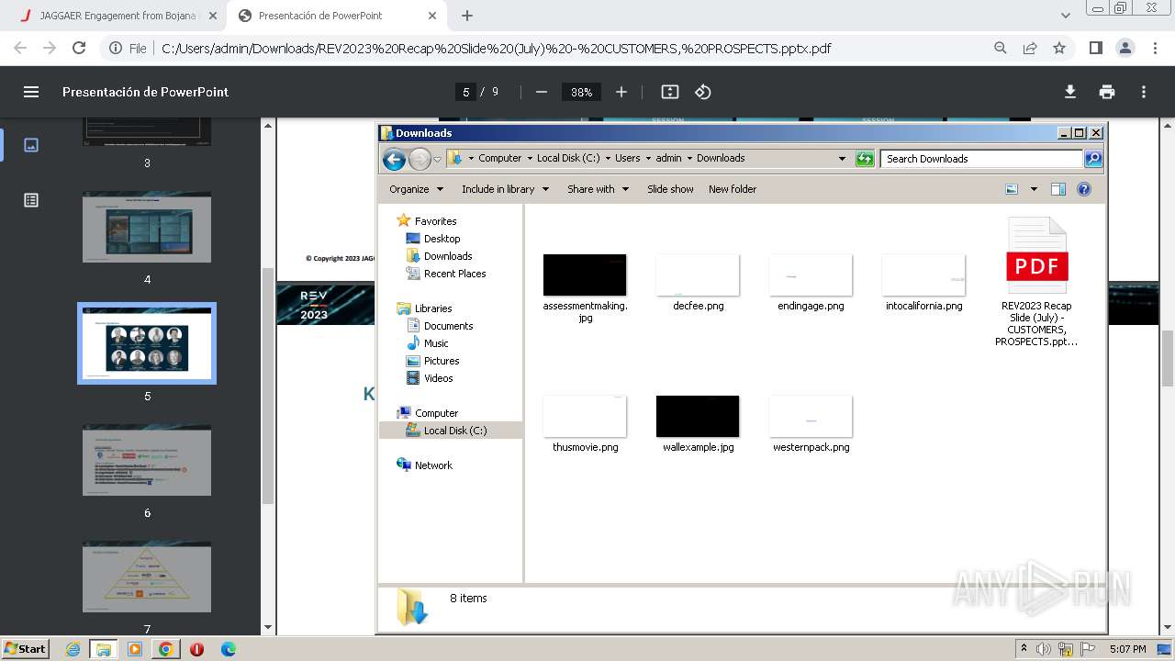This screenshot has width=1175, height=661.
Task: Download the PDF with the download icon
Action: (x=1070, y=92)
